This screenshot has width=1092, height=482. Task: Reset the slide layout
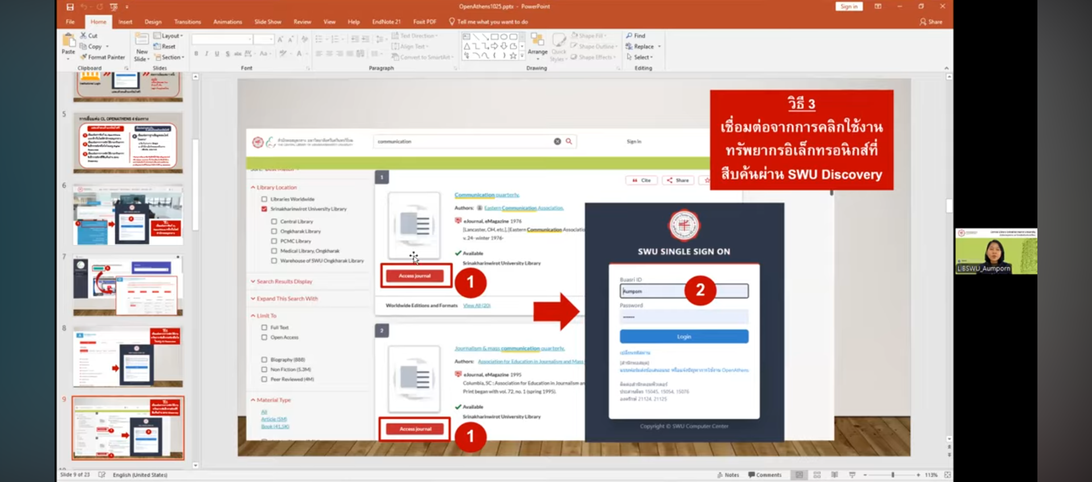click(x=164, y=47)
